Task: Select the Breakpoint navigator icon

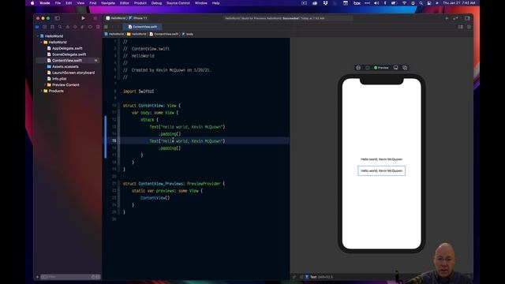Action: [x=90, y=27]
